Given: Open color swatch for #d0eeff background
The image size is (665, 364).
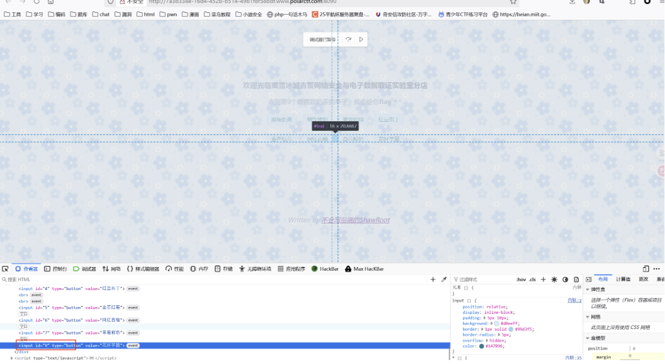Looking at the screenshot, I should [496, 324].
